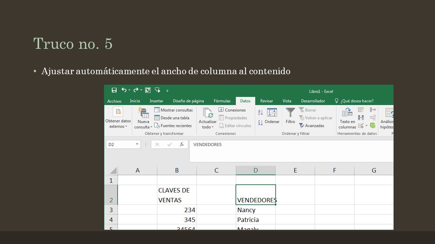Image resolution: width=435 pixels, height=244 pixels.
Task: Click the Insert Function fx icon
Action: pyautogui.click(x=182, y=144)
